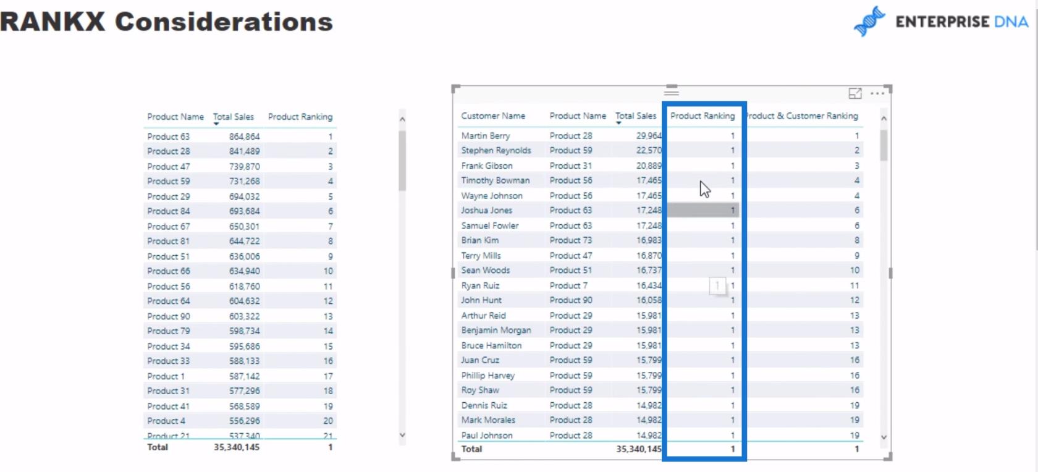Select customer Bruce Hamilton
The image size is (1038, 472).
point(491,346)
